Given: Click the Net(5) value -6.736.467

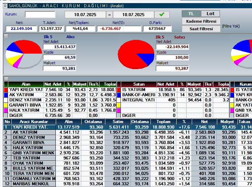Looking at the screenshot, I should coord(111,29).
